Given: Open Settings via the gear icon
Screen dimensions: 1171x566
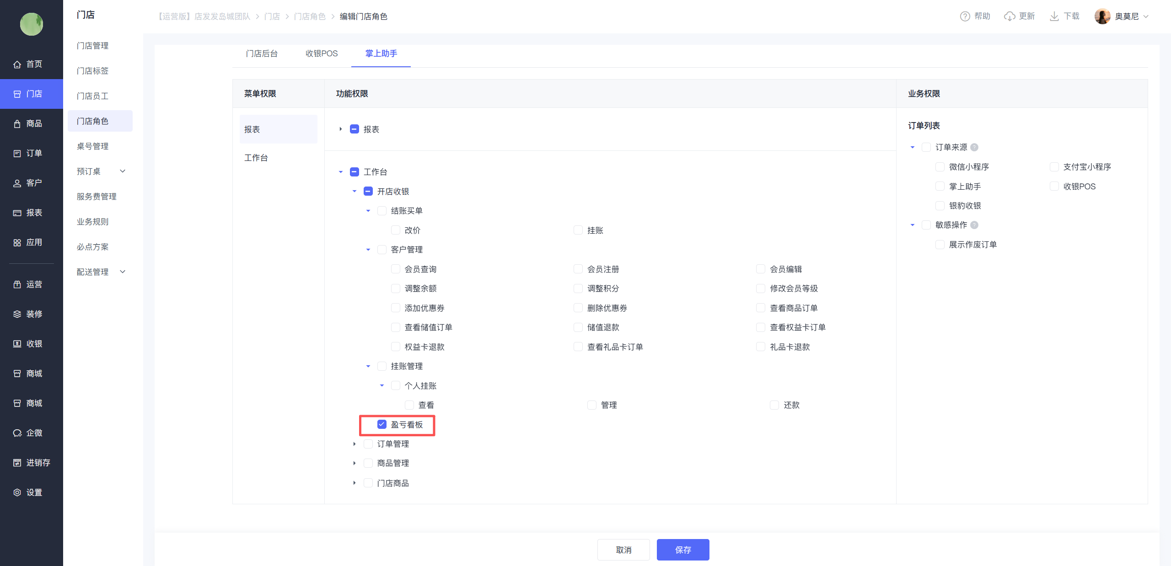Looking at the screenshot, I should pos(17,492).
